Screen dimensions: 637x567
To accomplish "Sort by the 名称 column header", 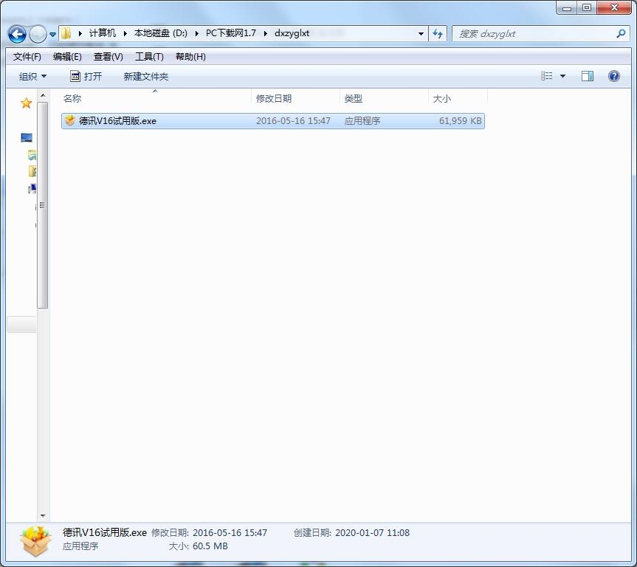I will click(156, 98).
